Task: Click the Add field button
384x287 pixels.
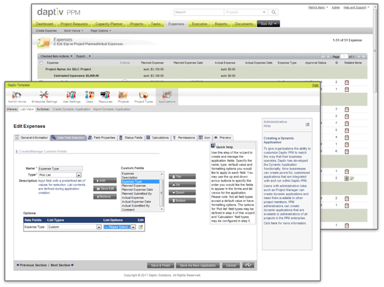Action: coord(105,180)
